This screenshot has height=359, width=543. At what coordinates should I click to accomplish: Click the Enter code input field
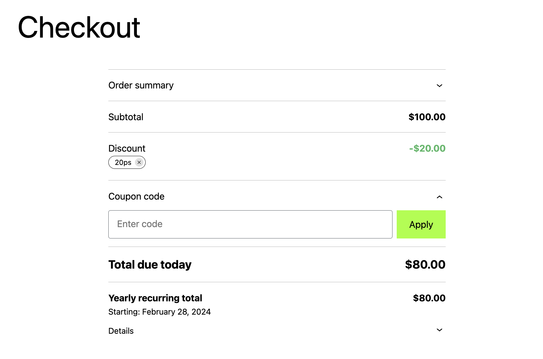click(250, 224)
